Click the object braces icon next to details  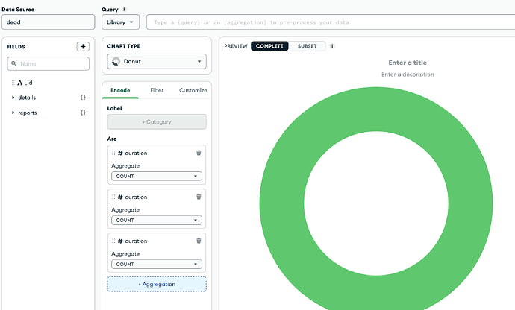click(83, 98)
